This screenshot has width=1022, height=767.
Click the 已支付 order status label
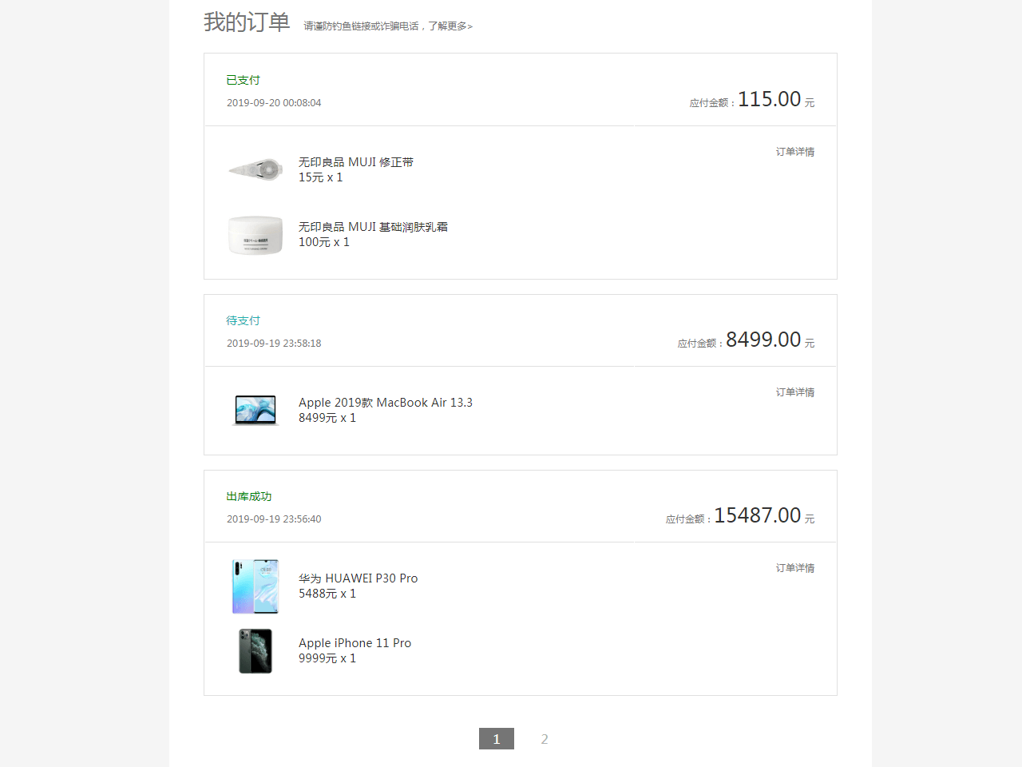pyautogui.click(x=244, y=80)
